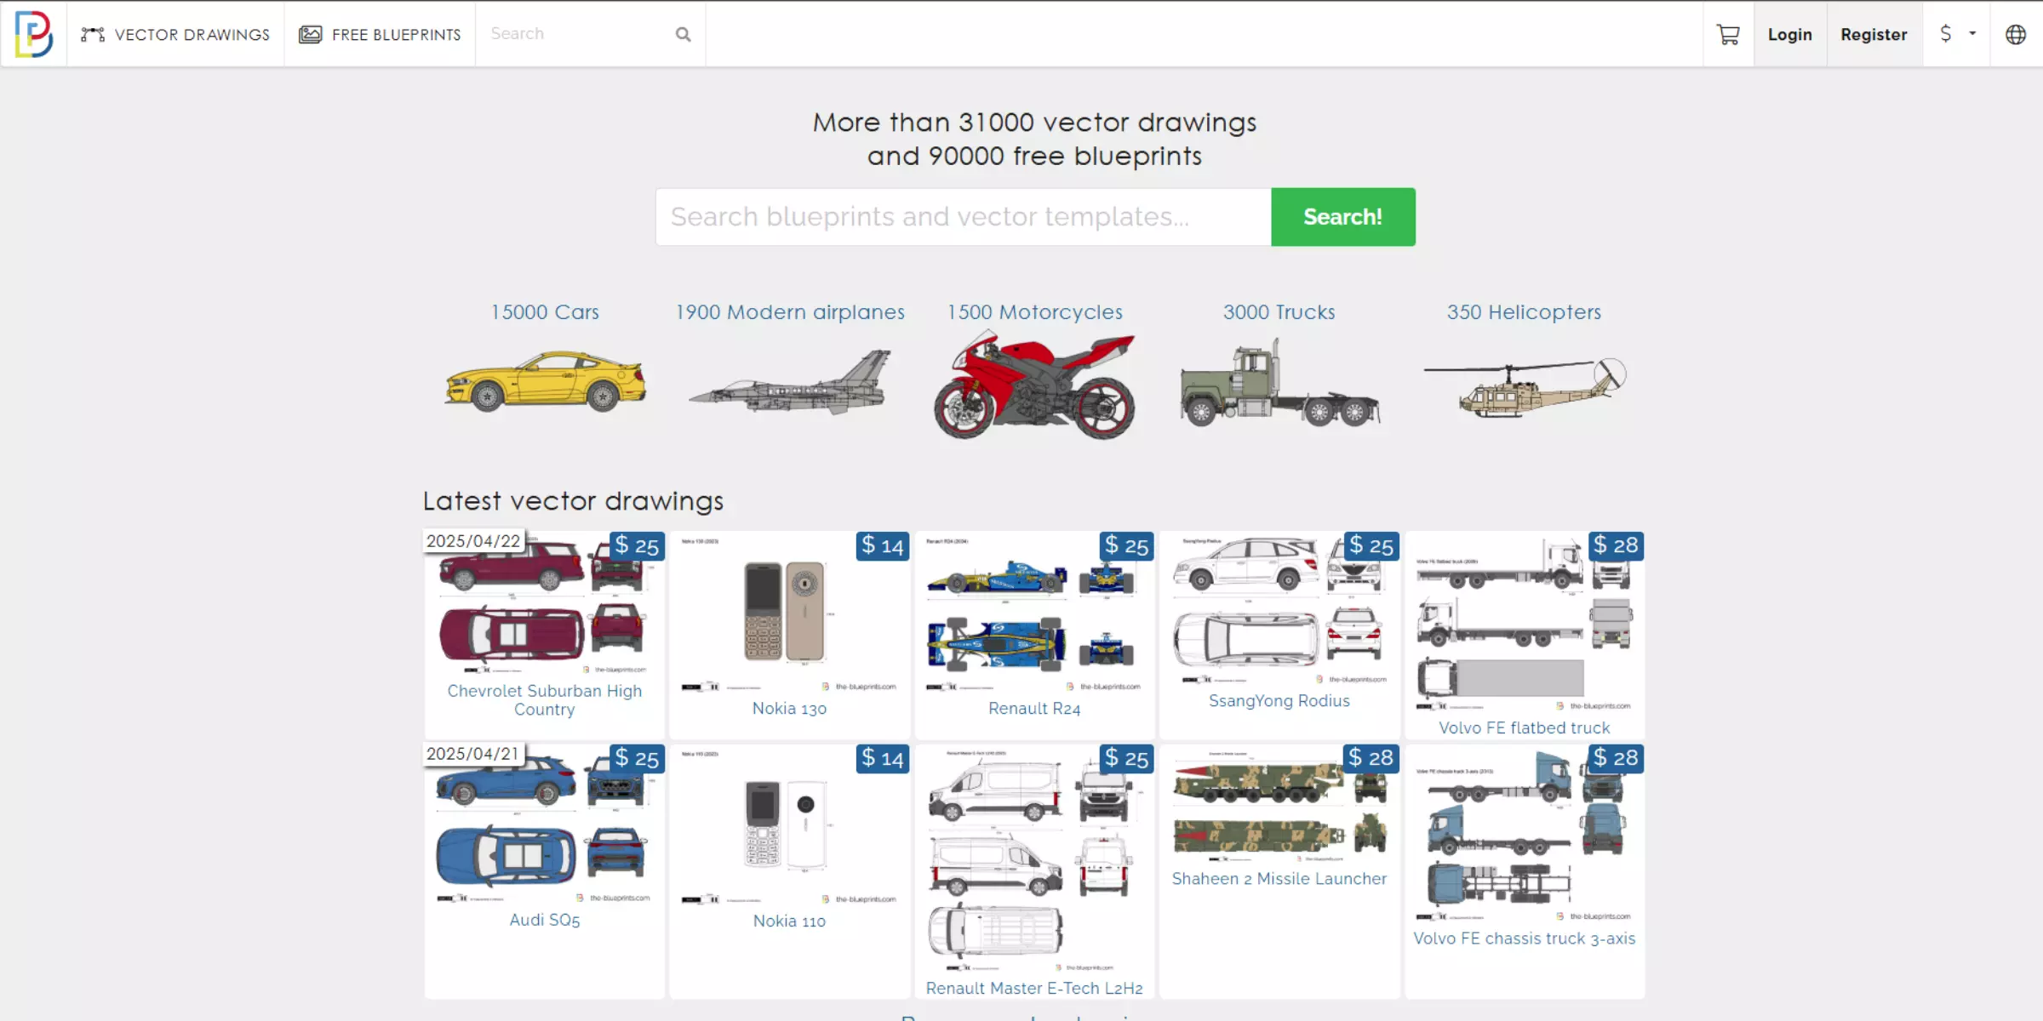Click the Renault Master E-Tech L2H2 title

(x=1034, y=989)
